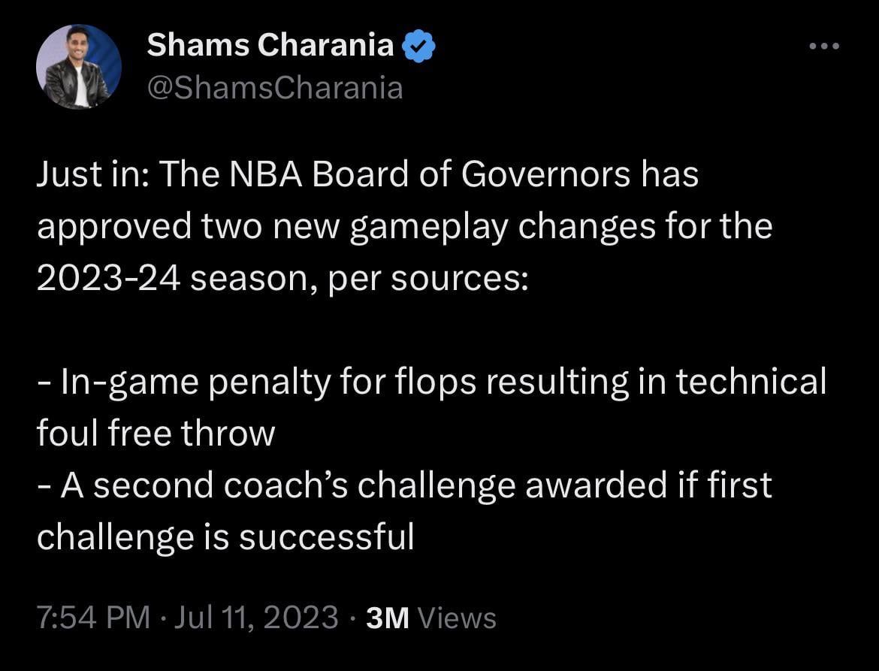Click the "In-game penalty for flops" line
879x671 pixels.
pyautogui.click(x=432, y=382)
